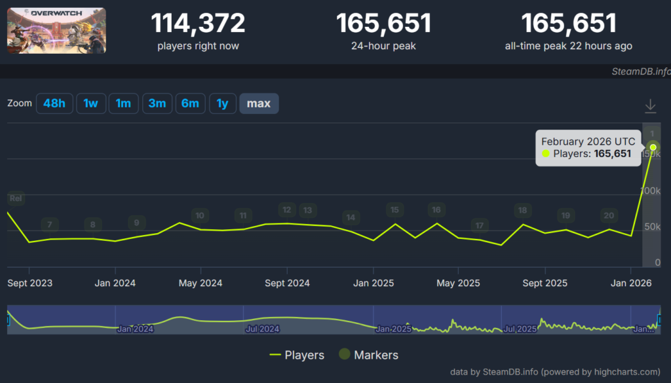Screen dimensions: 671x383
Task: Toggle the Players series in legend
Action: (x=297, y=355)
